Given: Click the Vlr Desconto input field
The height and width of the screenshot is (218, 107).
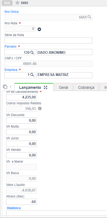Looking at the screenshot, I should tap(22, 120).
